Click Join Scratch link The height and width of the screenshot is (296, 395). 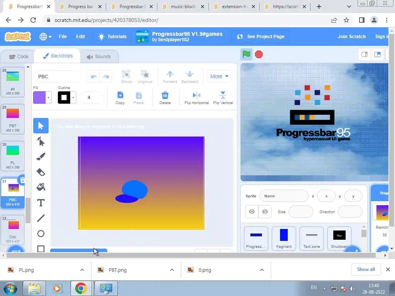(351, 37)
